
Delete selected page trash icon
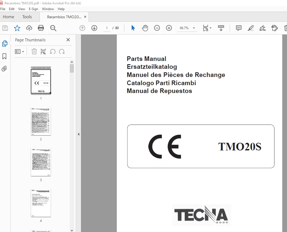point(34,52)
